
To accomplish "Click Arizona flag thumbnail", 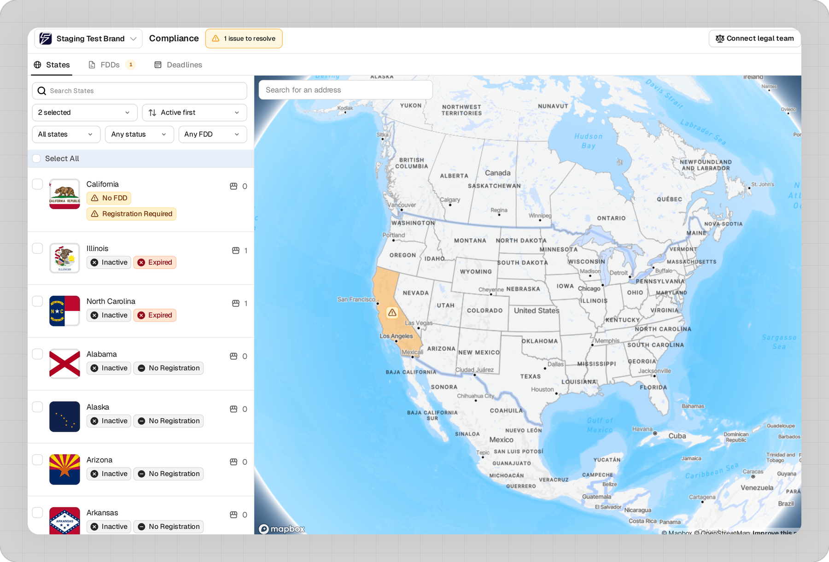I will click(x=64, y=469).
